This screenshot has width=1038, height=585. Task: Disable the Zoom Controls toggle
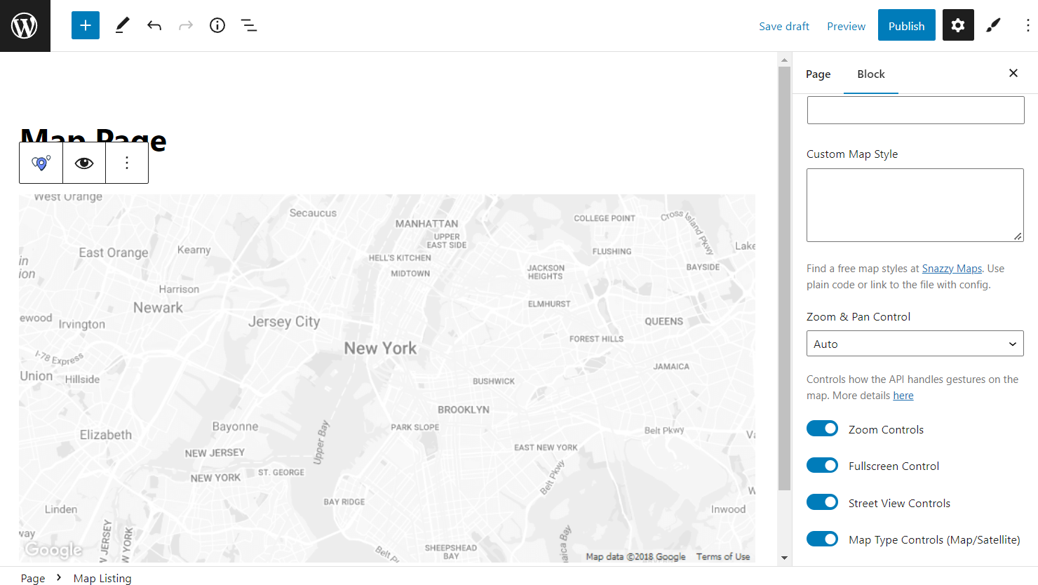[822, 429]
